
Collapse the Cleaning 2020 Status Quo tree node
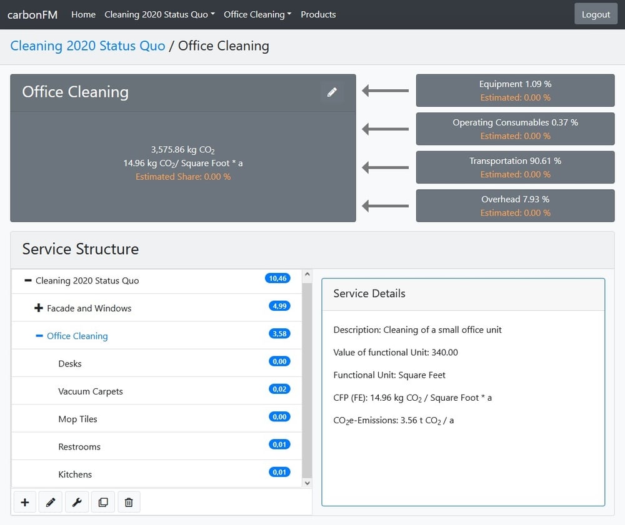27,281
